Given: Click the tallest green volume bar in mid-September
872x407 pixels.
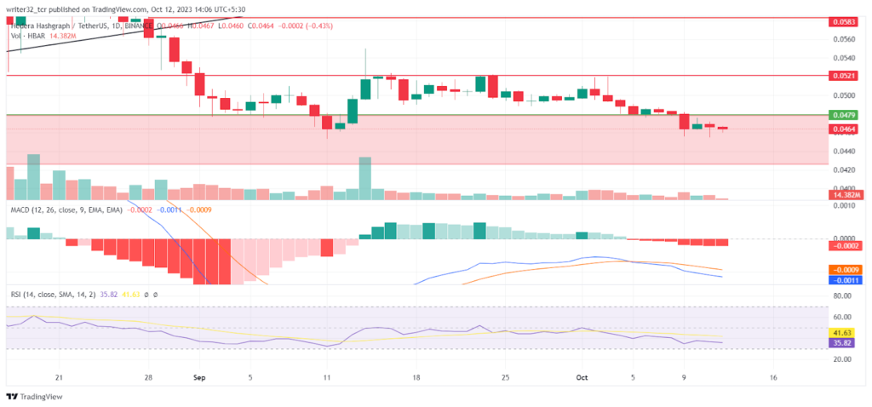Looking at the screenshot, I should pyautogui.click(x=364, y=179).
